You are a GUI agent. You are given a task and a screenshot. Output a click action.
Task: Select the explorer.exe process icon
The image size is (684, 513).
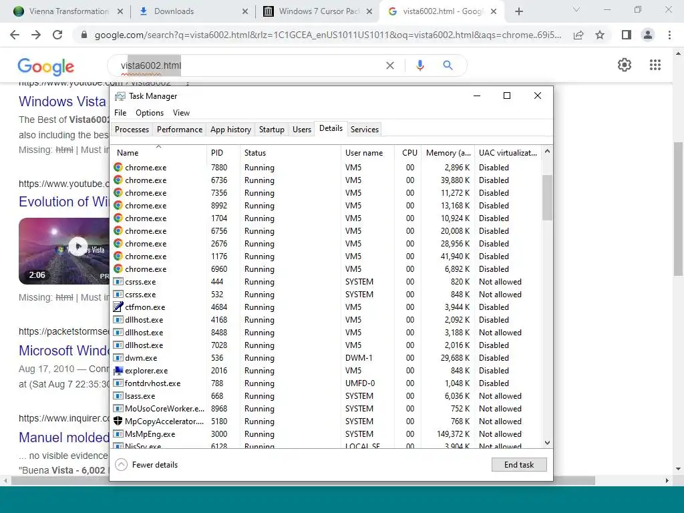[x=118, y=370]
